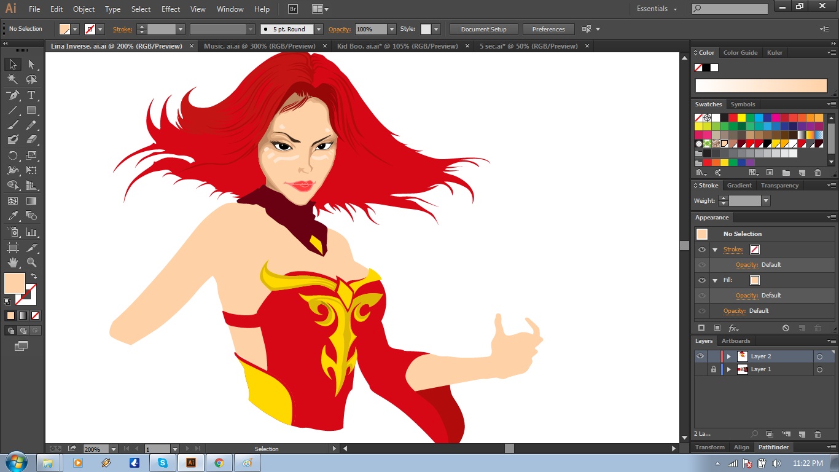Switch to Music. ai.ai document tab
Image resolution: width=839 pixels, height=472 pixels.
pyautogui.click(x=260, y=46)
